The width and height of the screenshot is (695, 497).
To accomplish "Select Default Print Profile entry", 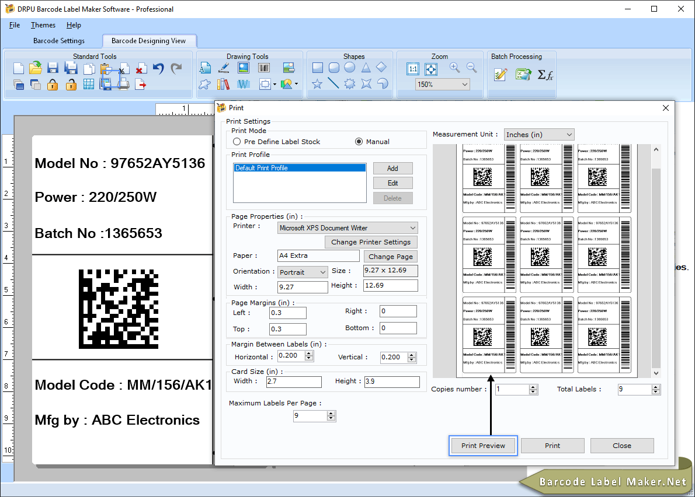I will coord(300,168).
